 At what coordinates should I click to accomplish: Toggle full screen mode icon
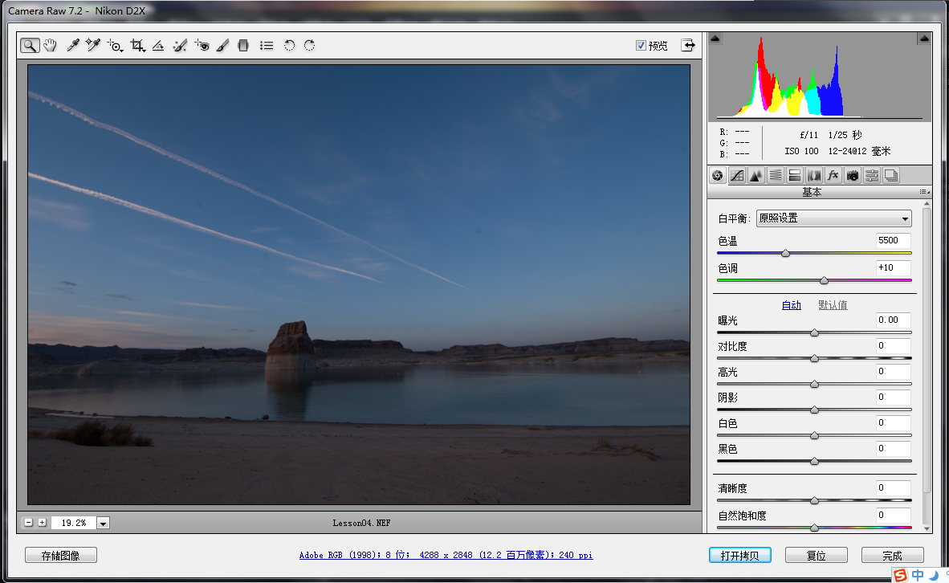[x=688, y=46]
